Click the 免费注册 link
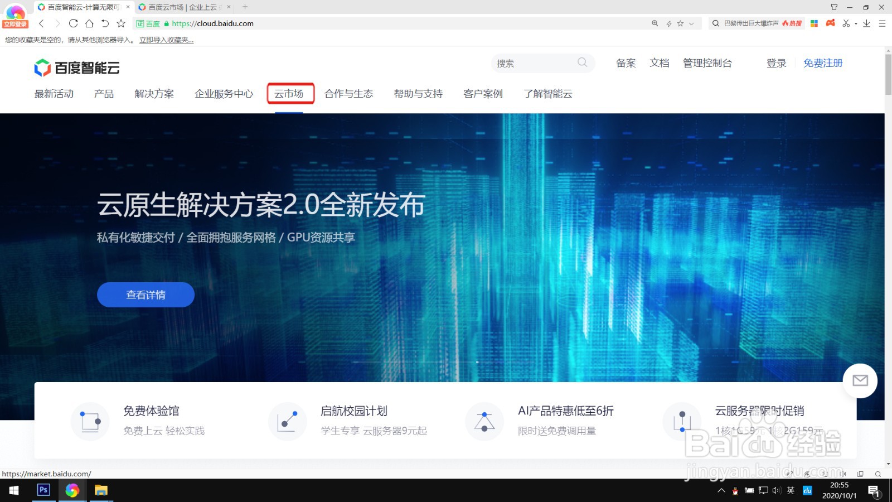 point(823,63)
